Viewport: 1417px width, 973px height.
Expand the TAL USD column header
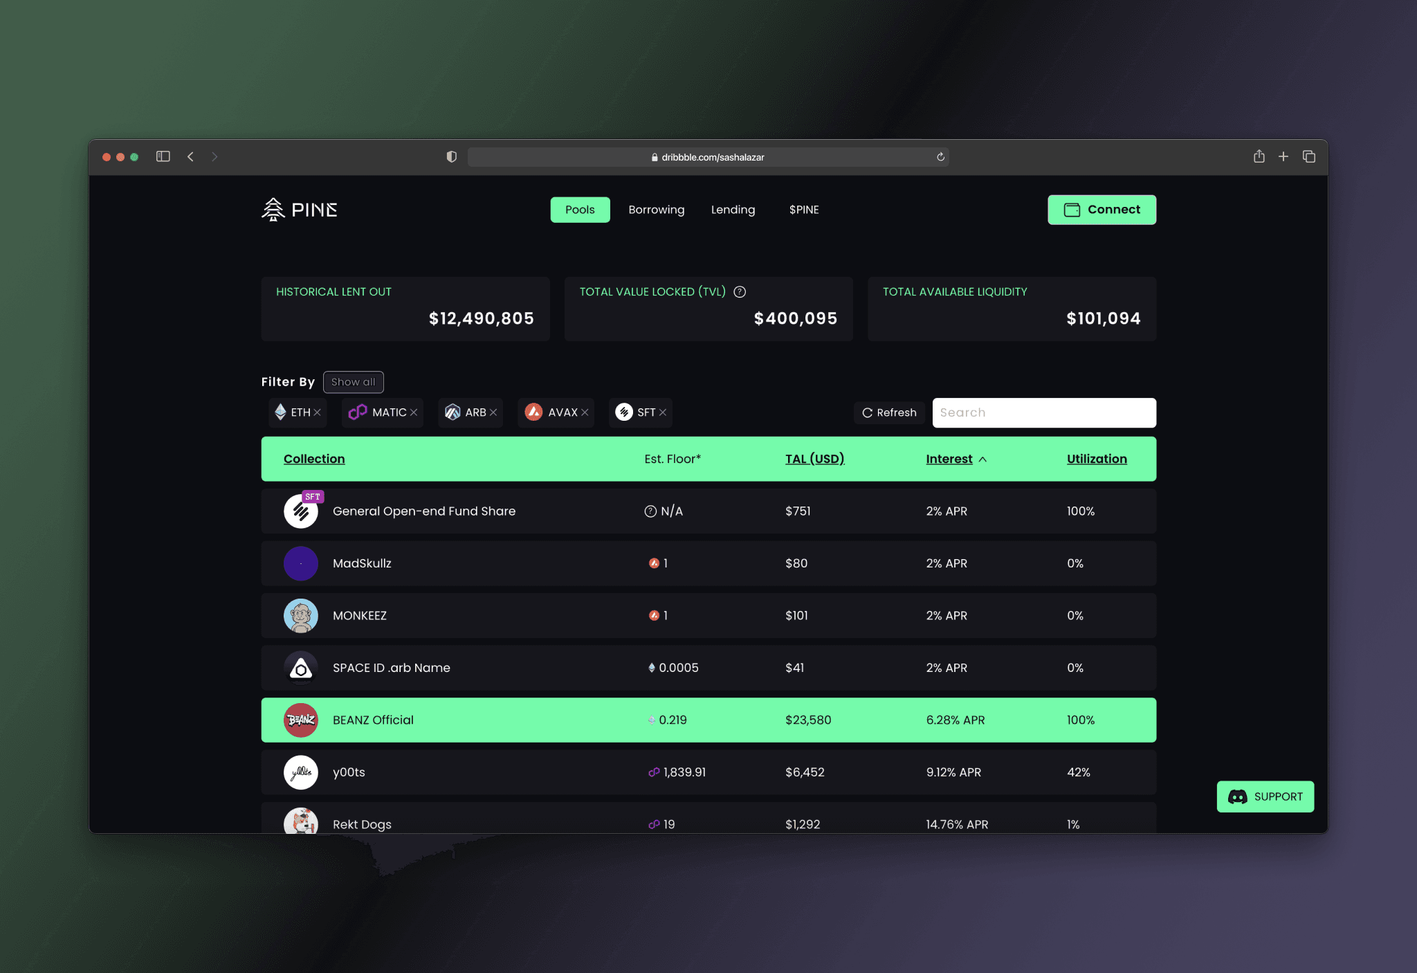coord(814,459)
